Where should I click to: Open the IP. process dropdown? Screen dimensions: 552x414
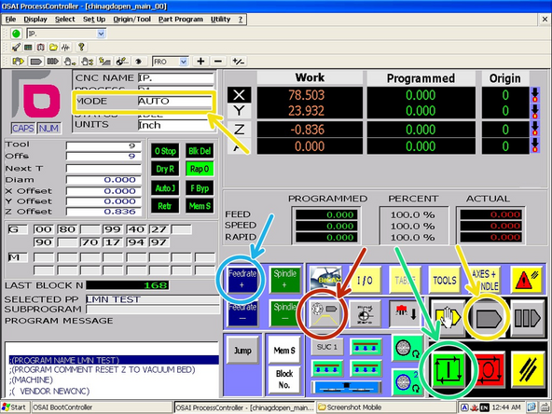(x=101, y=34)
